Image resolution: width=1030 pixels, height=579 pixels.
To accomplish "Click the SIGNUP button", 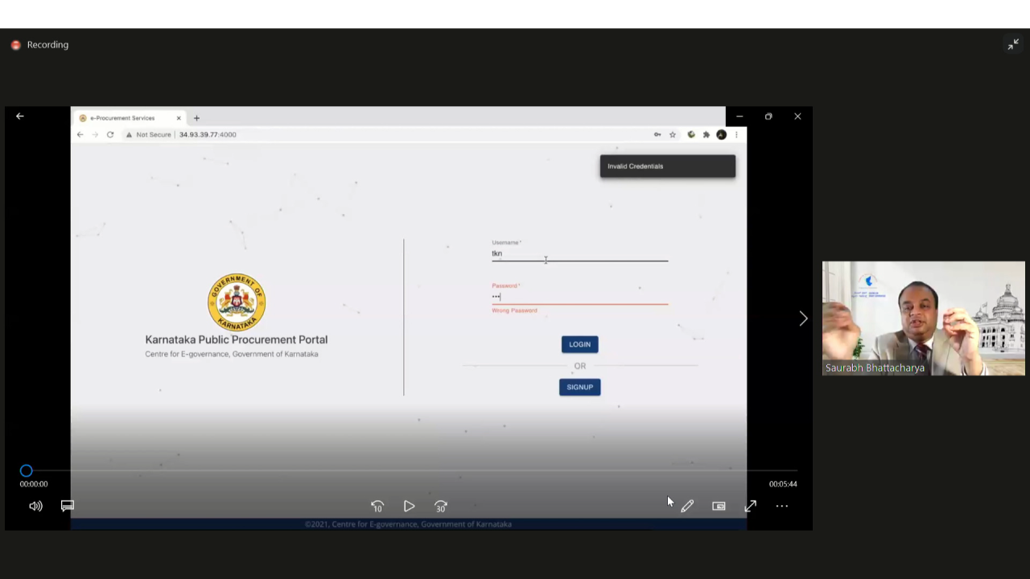I will [x=579, y=387].
